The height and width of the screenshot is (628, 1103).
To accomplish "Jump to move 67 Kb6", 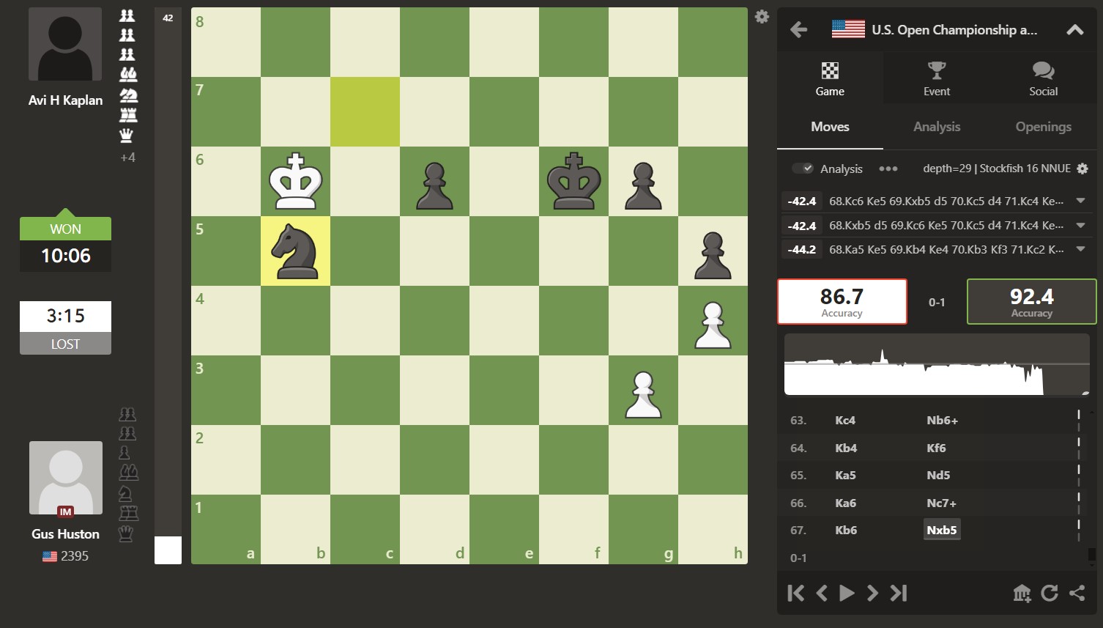I will click(x=846, y=530).
